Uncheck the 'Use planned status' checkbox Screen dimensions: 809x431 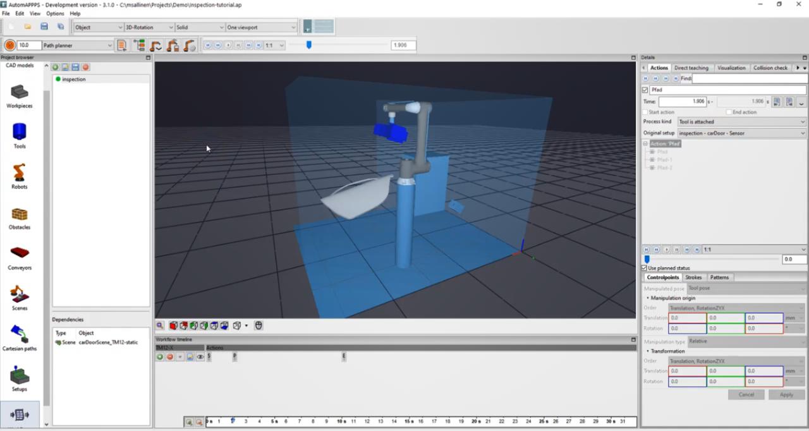[x=645, y=268]
